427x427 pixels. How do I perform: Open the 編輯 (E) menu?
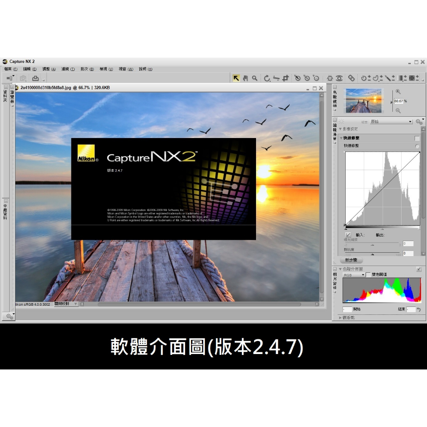click(30, 69)
